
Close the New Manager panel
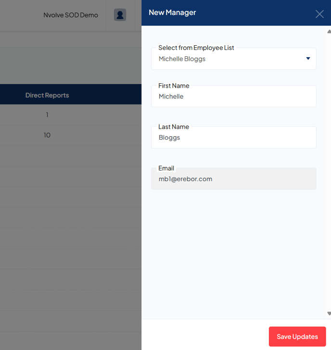click(x=319, y=14)
